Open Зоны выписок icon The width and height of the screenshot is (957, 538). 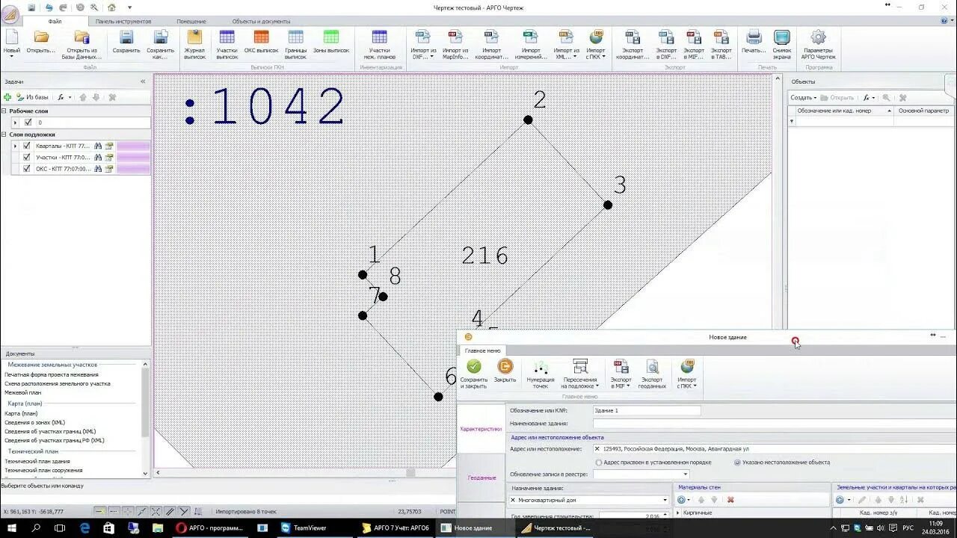tap(331, 43)
